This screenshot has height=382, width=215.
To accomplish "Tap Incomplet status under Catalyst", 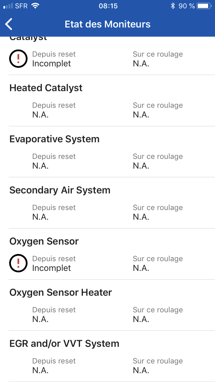I will click(x=52, y=64).
